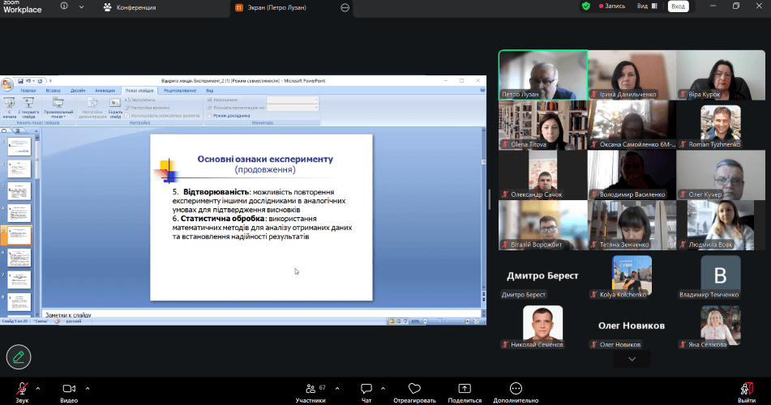Click the Поделиться share screen icon
The height and width of the screenshot is (405, 771).
coord(465,389)
